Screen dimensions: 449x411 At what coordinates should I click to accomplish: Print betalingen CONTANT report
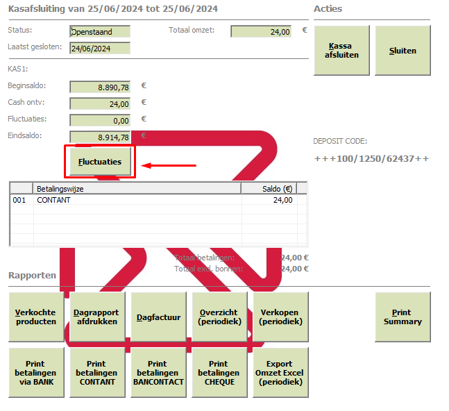click(97, 372)
